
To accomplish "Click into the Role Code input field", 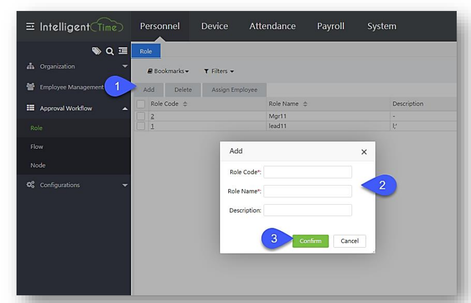I will 308,172.
